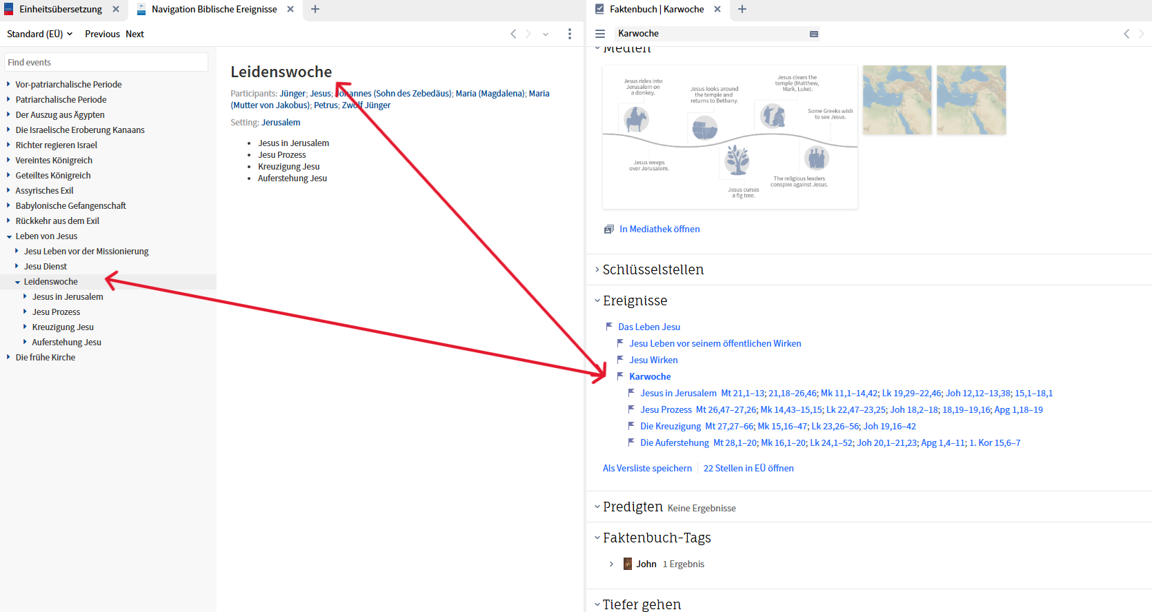
Task: Open Jesu Leben vor seinem öffentlichen Wirken
Action: tap(715, 343)
